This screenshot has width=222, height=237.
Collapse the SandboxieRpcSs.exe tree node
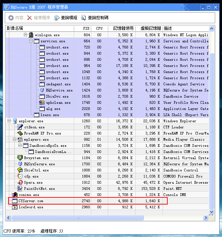pyautogui.click(x=20, y=145)
